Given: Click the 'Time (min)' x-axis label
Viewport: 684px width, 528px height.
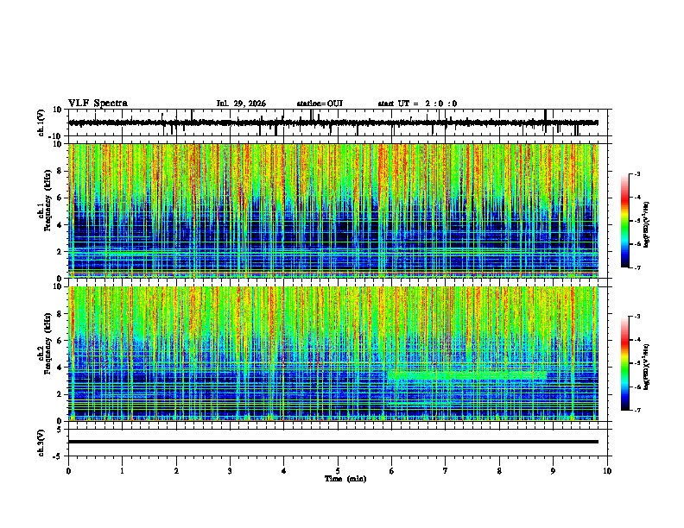Looking at the screenshot, I should click(345, 479).
